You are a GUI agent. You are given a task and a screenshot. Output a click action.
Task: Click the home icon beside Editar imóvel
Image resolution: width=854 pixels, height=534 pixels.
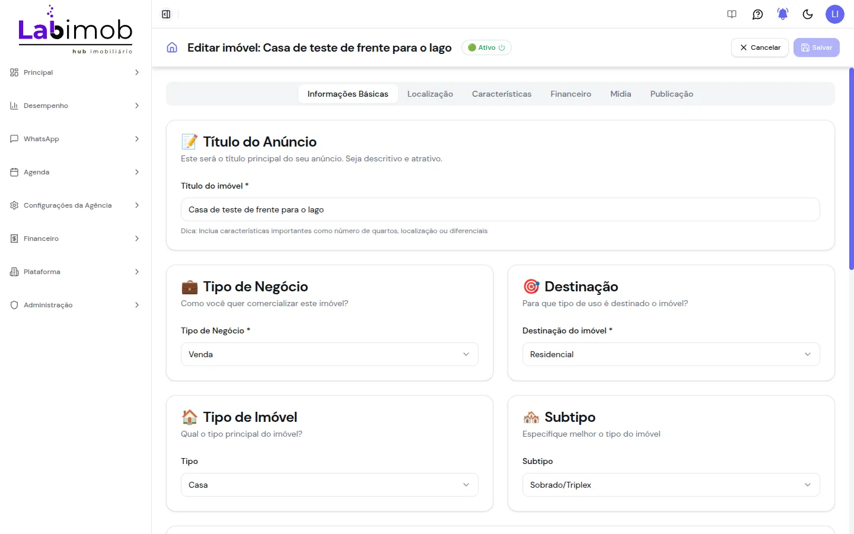point(172,47)
